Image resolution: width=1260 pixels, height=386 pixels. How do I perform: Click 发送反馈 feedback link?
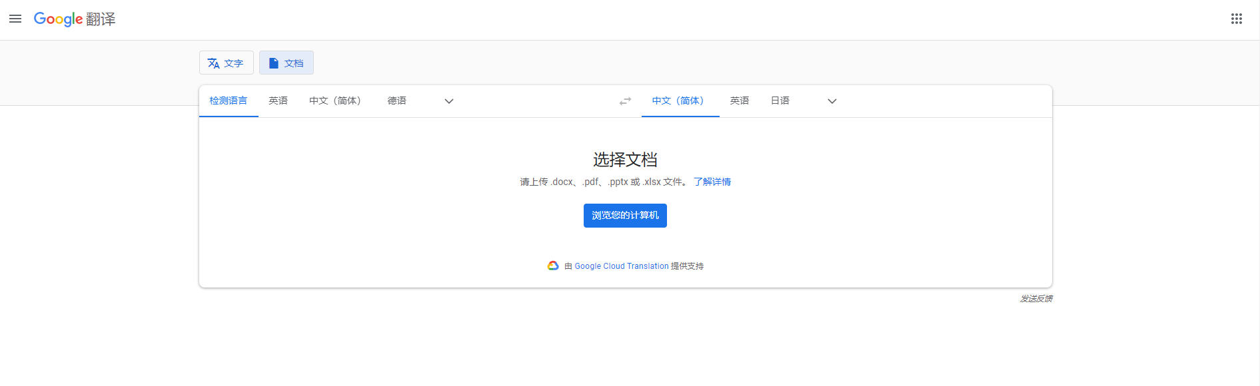(x=1036, y=299)
